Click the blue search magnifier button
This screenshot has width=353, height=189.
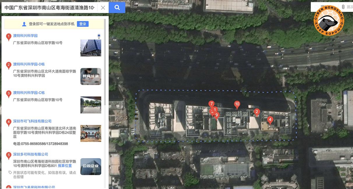click(117, 8)
